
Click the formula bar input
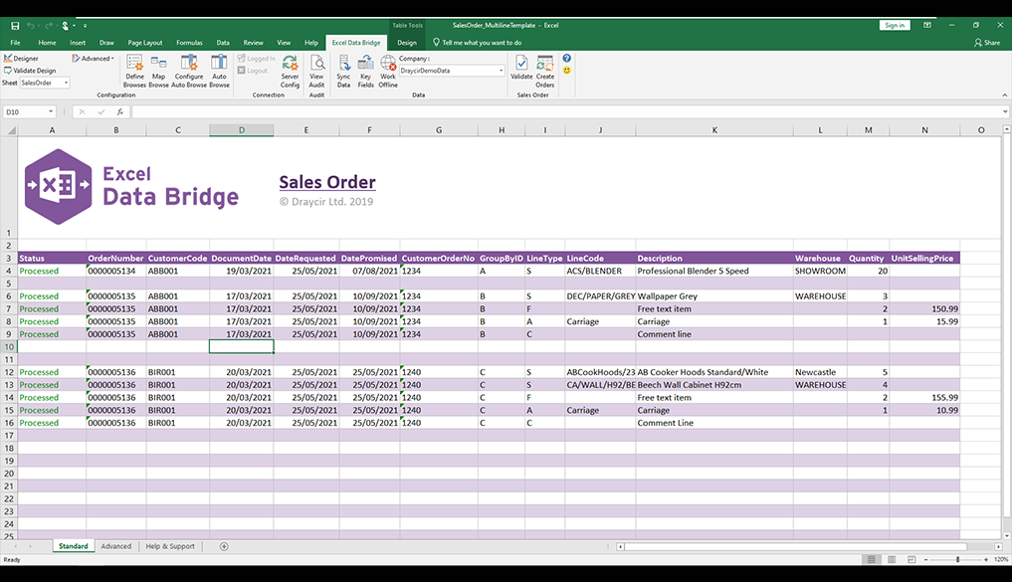pos(566,111)
